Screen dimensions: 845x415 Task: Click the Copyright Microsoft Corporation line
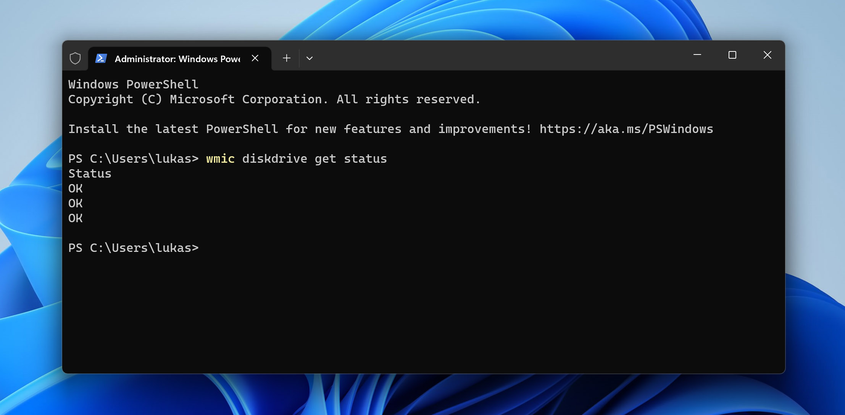click(274, 99)
